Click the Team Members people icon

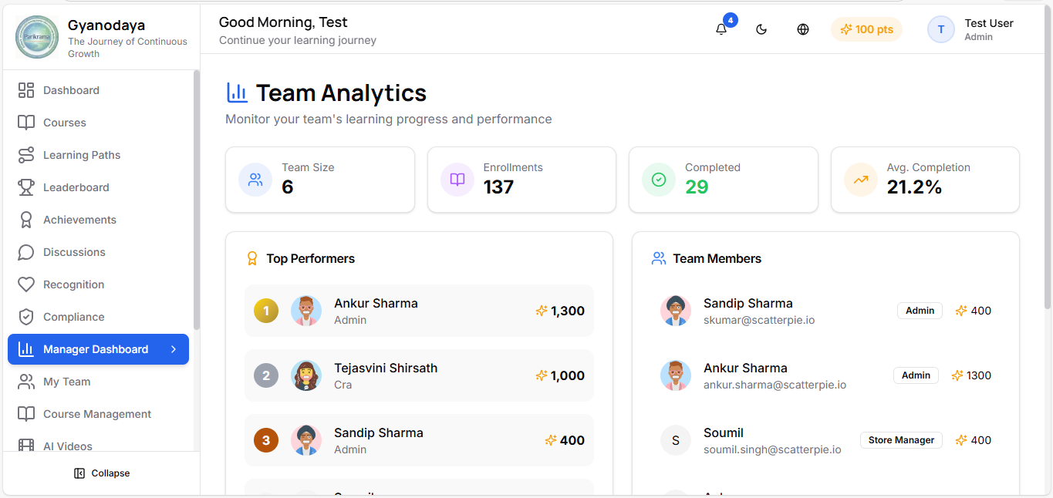click(659, 258)
